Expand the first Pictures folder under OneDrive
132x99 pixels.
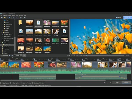[3, 22]
